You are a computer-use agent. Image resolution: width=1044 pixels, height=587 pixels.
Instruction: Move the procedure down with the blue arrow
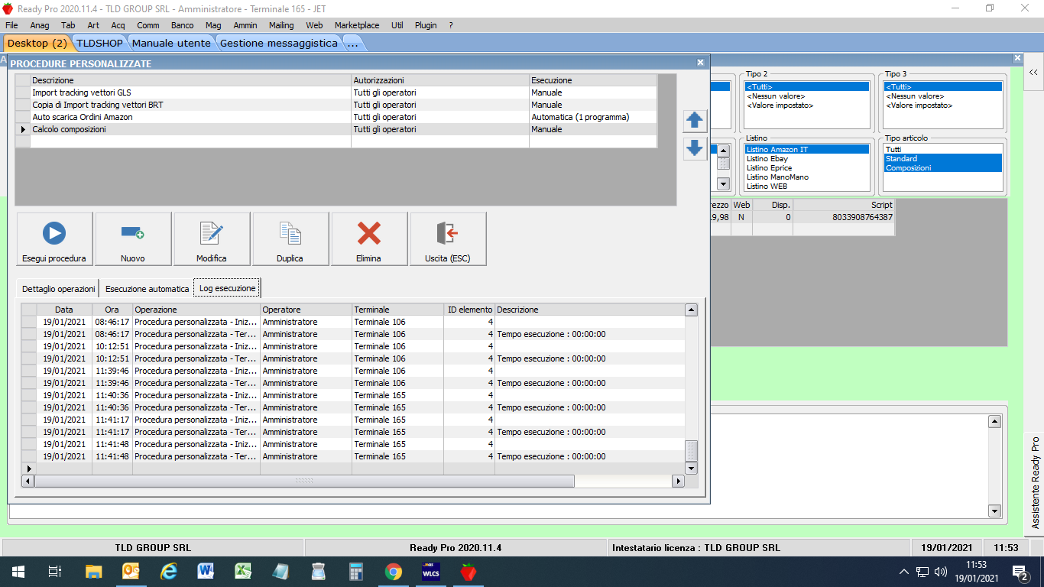[695, 148]
